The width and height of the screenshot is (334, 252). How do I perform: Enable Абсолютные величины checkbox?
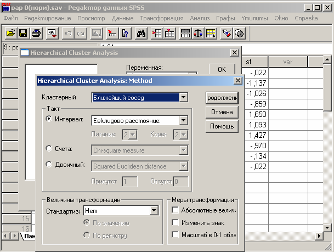click(x=175, y=210)
